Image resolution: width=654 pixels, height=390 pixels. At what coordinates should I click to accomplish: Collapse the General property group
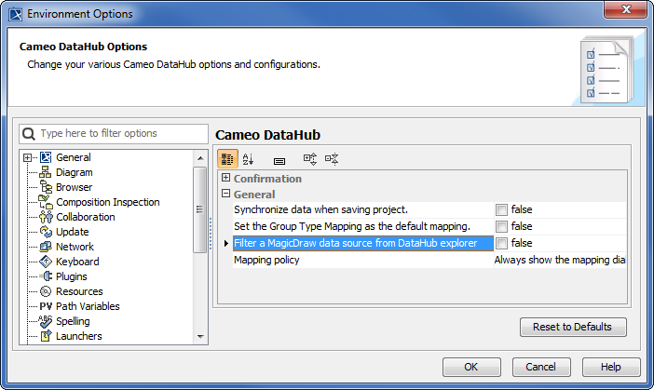pos(225,194)
